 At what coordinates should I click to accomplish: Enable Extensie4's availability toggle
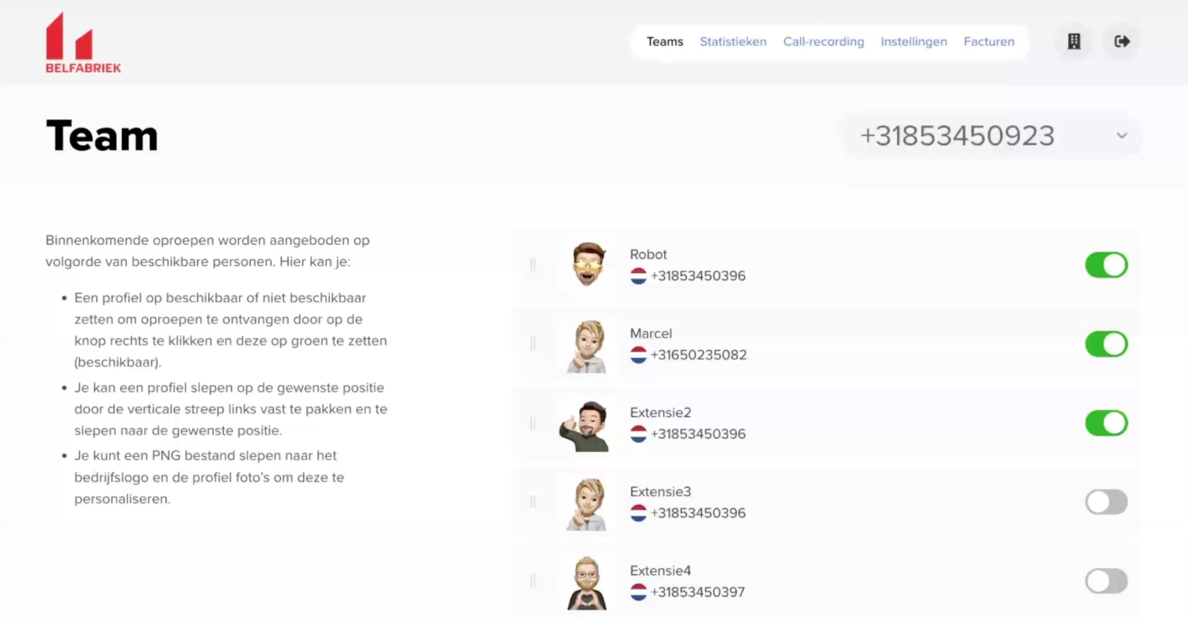pyautogui.click(x=1106, y=581)
